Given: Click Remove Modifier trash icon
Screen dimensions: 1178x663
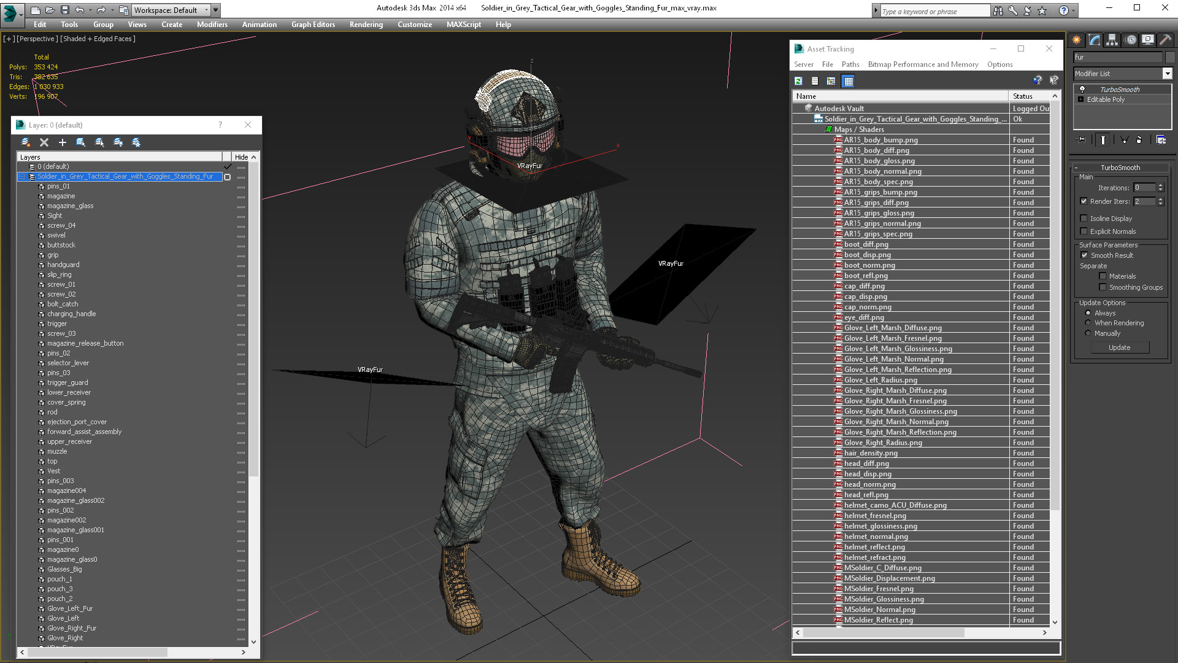Looking at the screenshot, I should point(1139,140).
